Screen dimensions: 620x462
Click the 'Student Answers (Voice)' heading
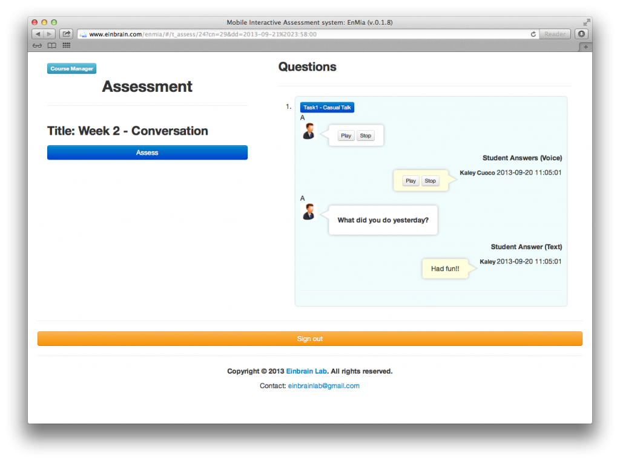[523, 158]
